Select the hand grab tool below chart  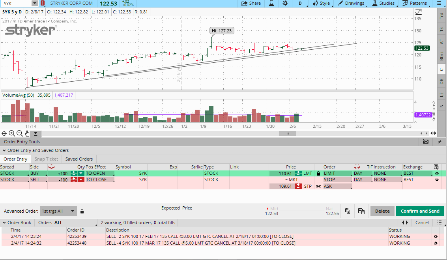click(x=27, y=133)
